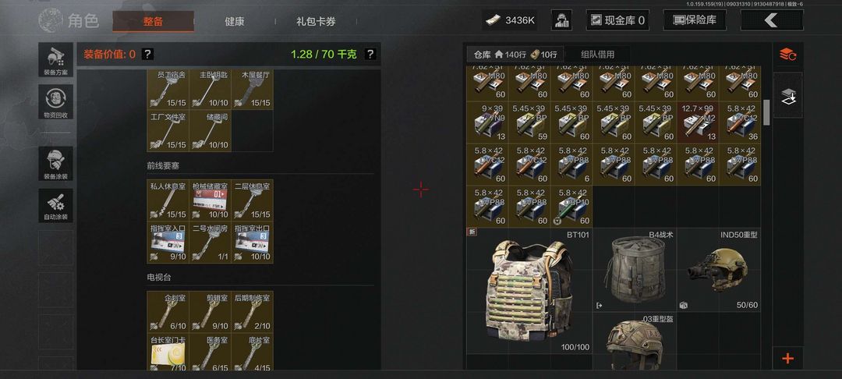Select the 组队借用 tab

(x=598, y=55)
